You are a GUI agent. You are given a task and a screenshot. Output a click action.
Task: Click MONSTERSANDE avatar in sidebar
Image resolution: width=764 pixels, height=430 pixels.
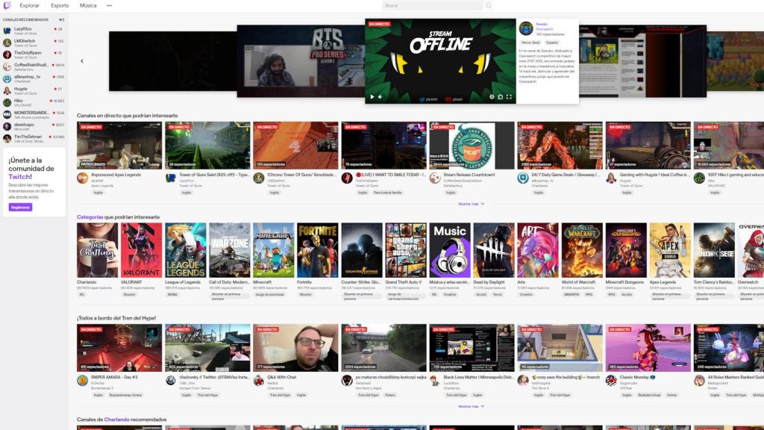tap(7, 114)
